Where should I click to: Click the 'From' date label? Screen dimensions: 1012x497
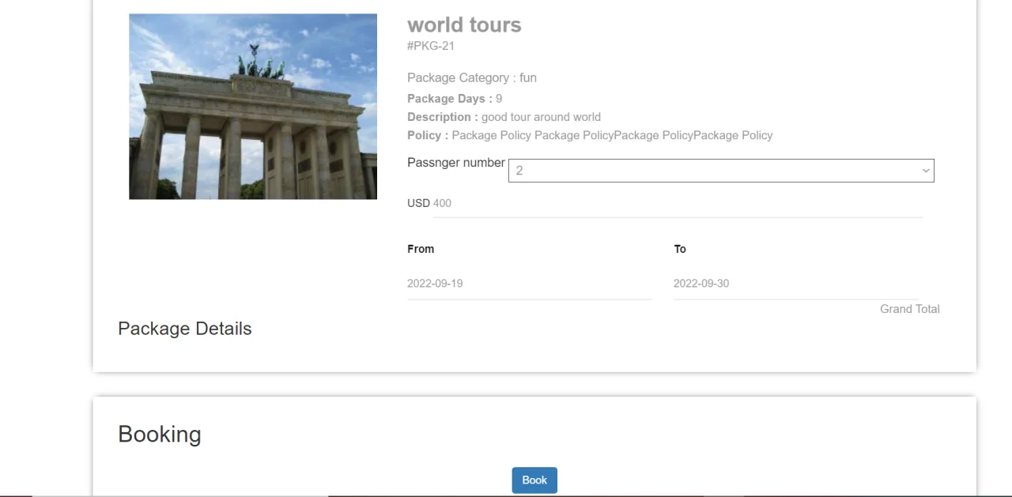(x=421, y=249)
